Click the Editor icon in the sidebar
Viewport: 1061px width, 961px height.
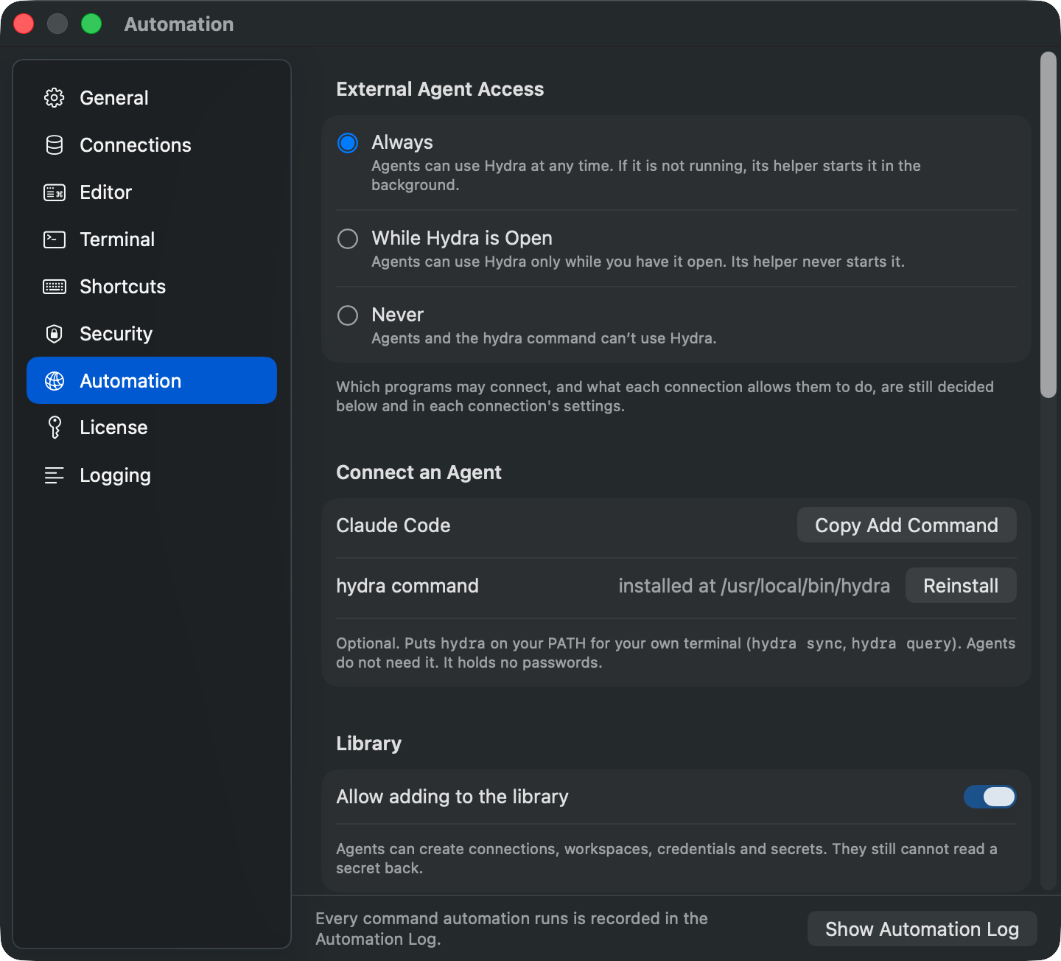coord(55,192)
